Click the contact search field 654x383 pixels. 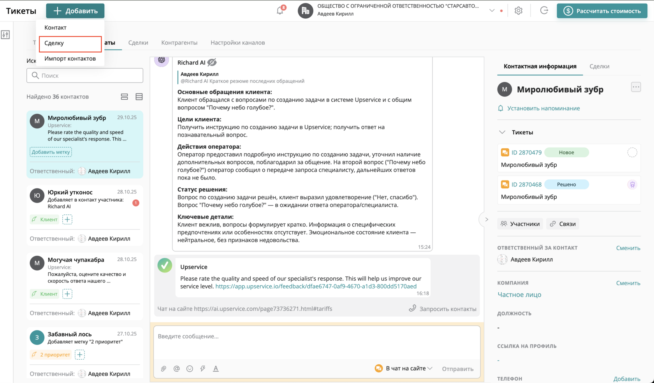(85, 76)
